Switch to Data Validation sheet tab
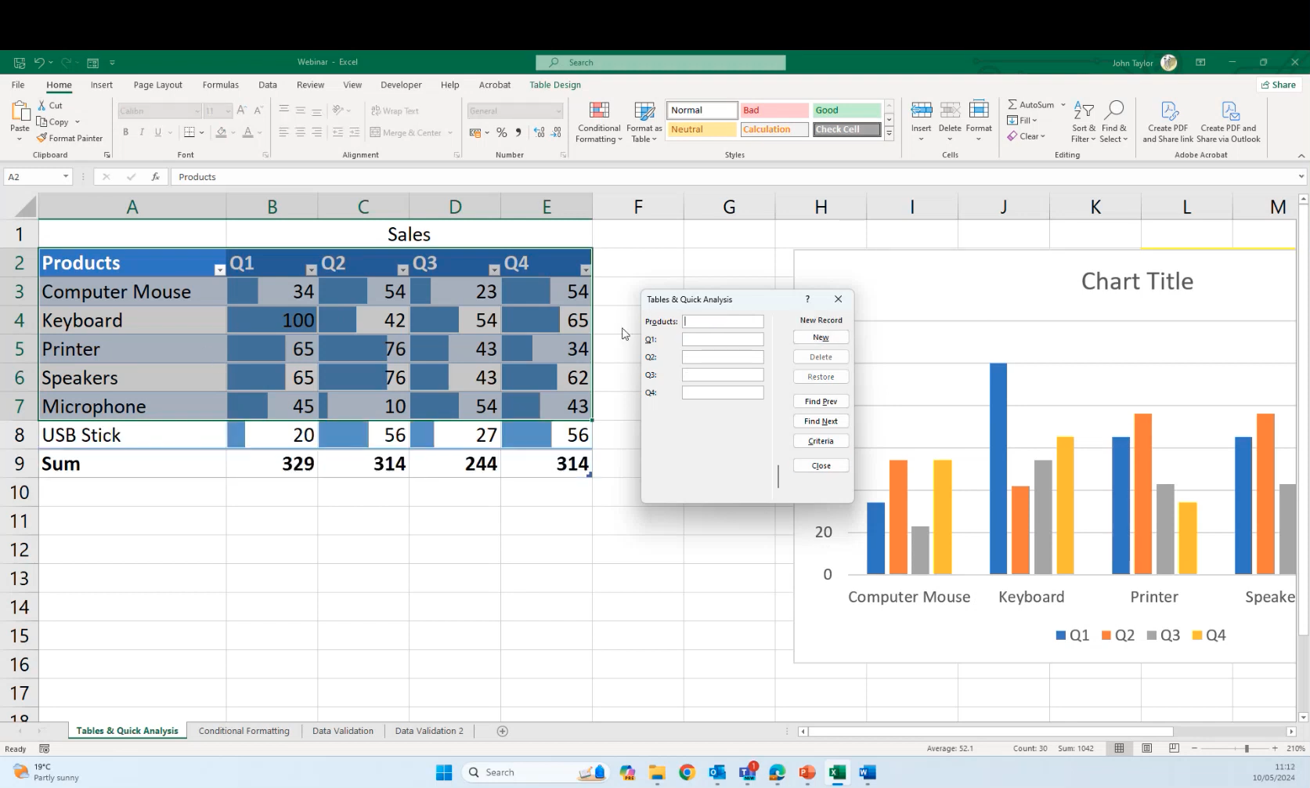This screenshot has height=788, width=1310. (342, 731)
